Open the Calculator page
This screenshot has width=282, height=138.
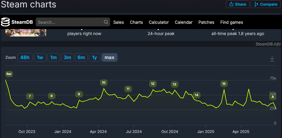(x=159, y=22)
